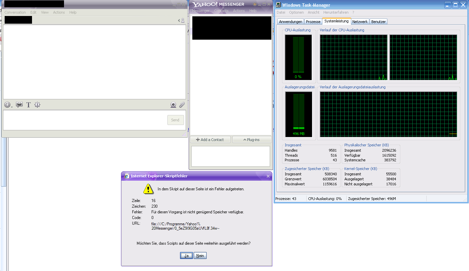Click the file URL text in error dialog

[185, 226]
